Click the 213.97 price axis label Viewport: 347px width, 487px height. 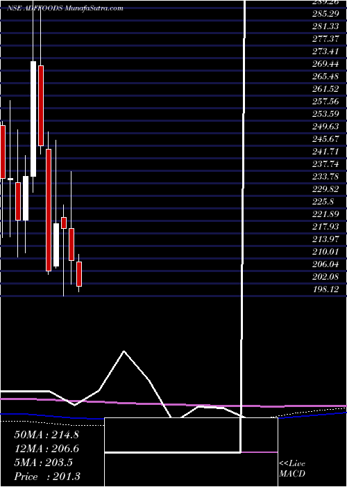tap(325, 239)
